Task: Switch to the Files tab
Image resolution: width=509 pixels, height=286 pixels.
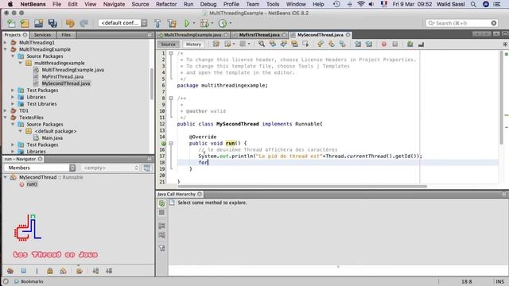Action: (x=66, y=35)
